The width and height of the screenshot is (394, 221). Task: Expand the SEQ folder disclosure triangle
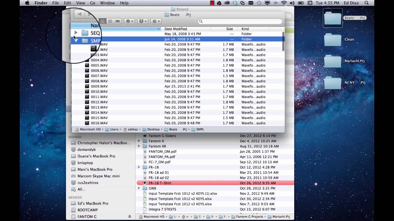click(x=76, y=33)
